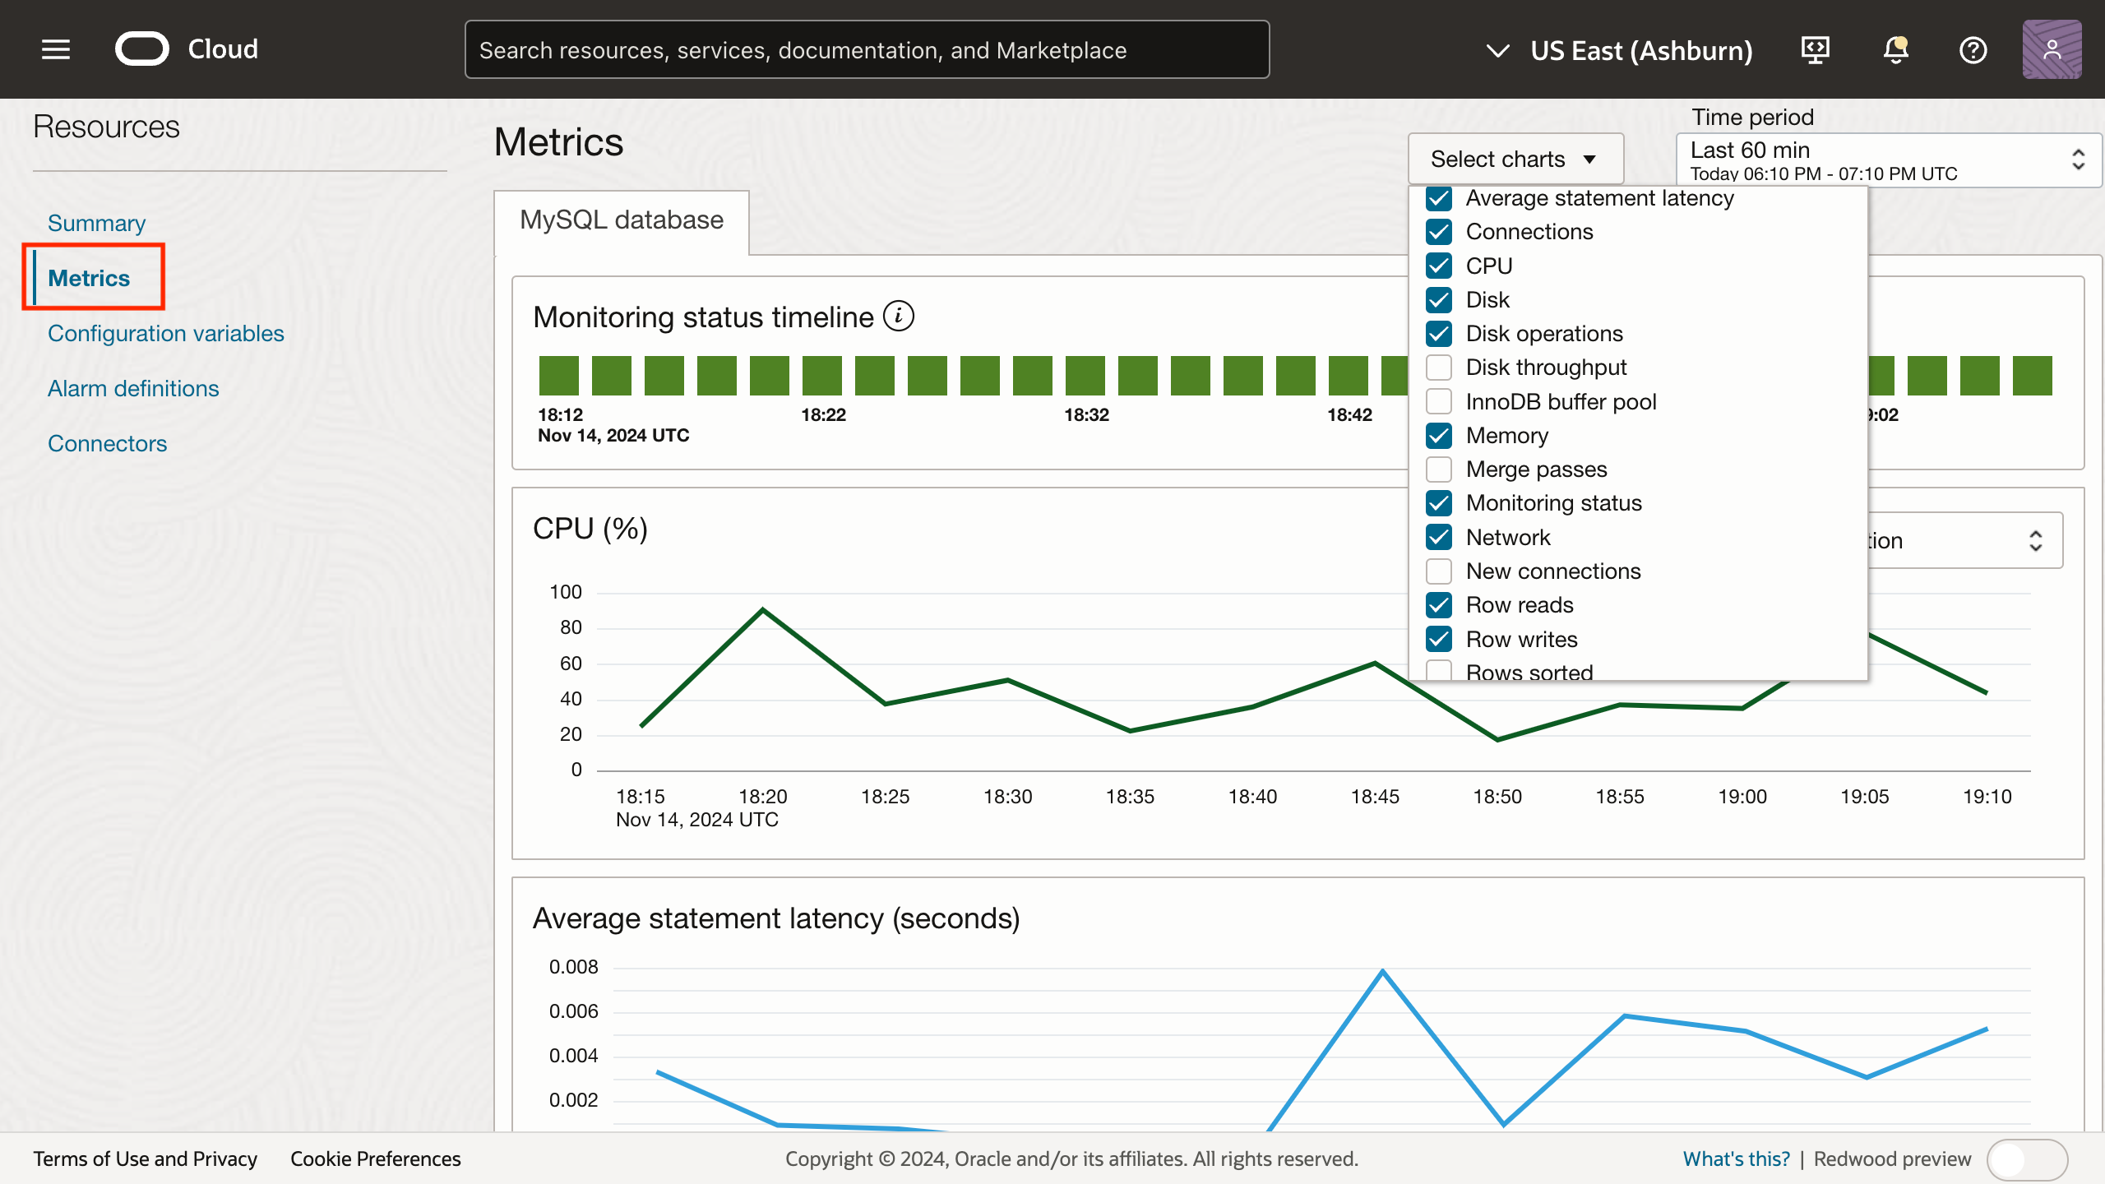Click the Monitoring status timeline info icon
Screen dimensions: 2105x1184
pyautogui.click(x=899, y=316)
